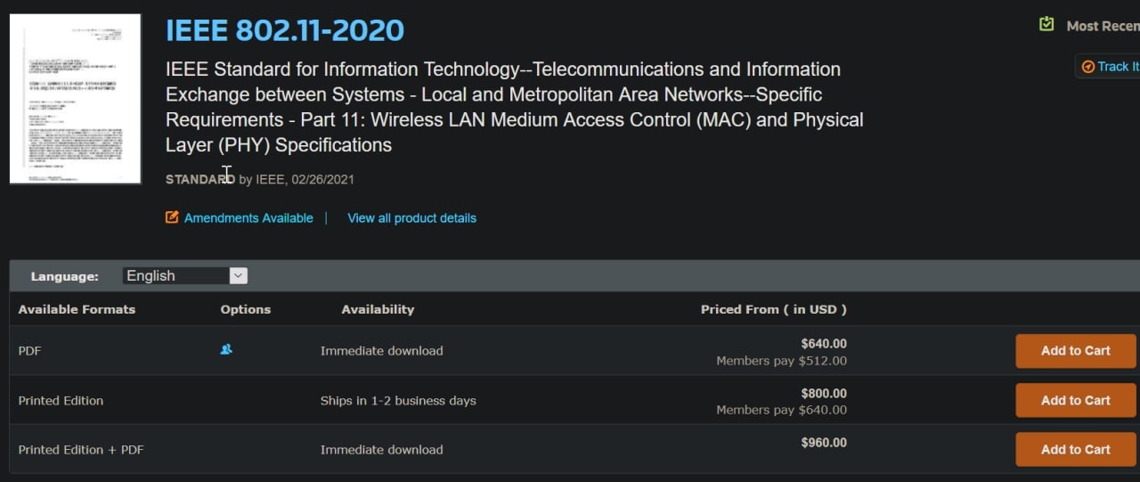Viewport: 1140px width, 482px height.
Task: Click the document cover thumbnail
Action: [76, 99]
